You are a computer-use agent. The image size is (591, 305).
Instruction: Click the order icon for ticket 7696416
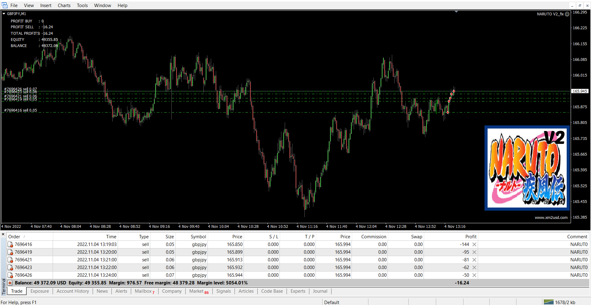click(x=10, y=244)
